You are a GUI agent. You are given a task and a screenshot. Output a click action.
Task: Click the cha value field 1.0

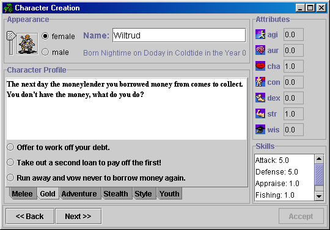coord(293,66)
